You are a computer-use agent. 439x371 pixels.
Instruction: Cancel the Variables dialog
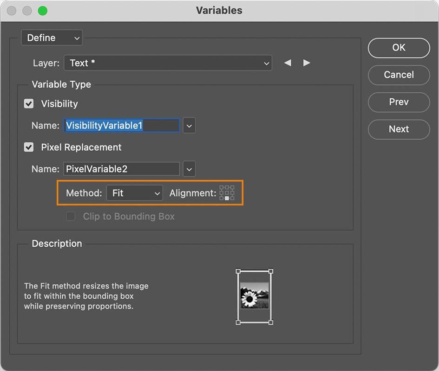click(399, 75)
